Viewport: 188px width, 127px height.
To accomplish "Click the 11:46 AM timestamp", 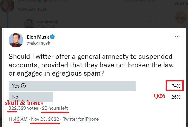I will [x=17, y=119].
